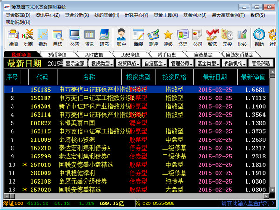
Task: Open the 智选 smart pick icon
Action: [213, 38]
